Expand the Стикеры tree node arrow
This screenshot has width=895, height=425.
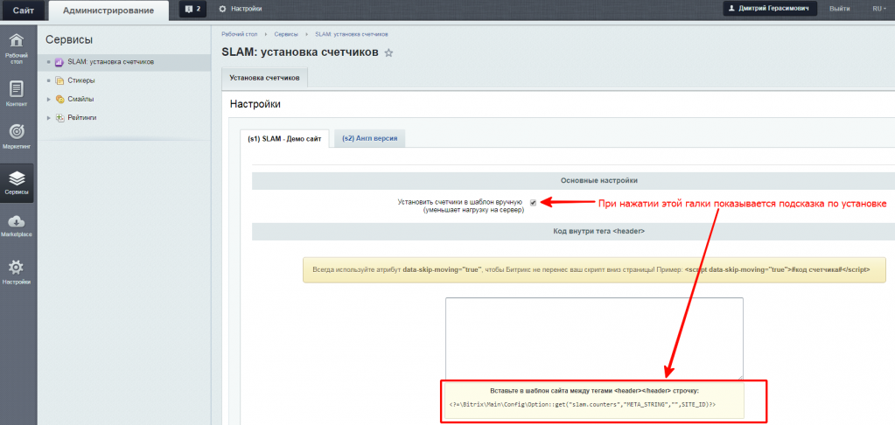coord(49,80)
